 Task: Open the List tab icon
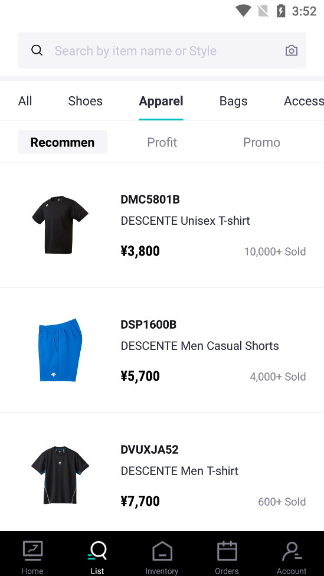[97, 551]
